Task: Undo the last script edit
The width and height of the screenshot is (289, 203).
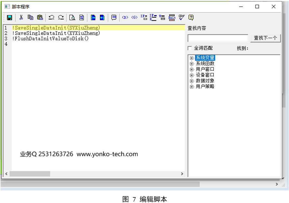Action: click(51, 18)
